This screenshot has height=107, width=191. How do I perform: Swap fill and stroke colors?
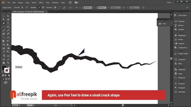9,66
